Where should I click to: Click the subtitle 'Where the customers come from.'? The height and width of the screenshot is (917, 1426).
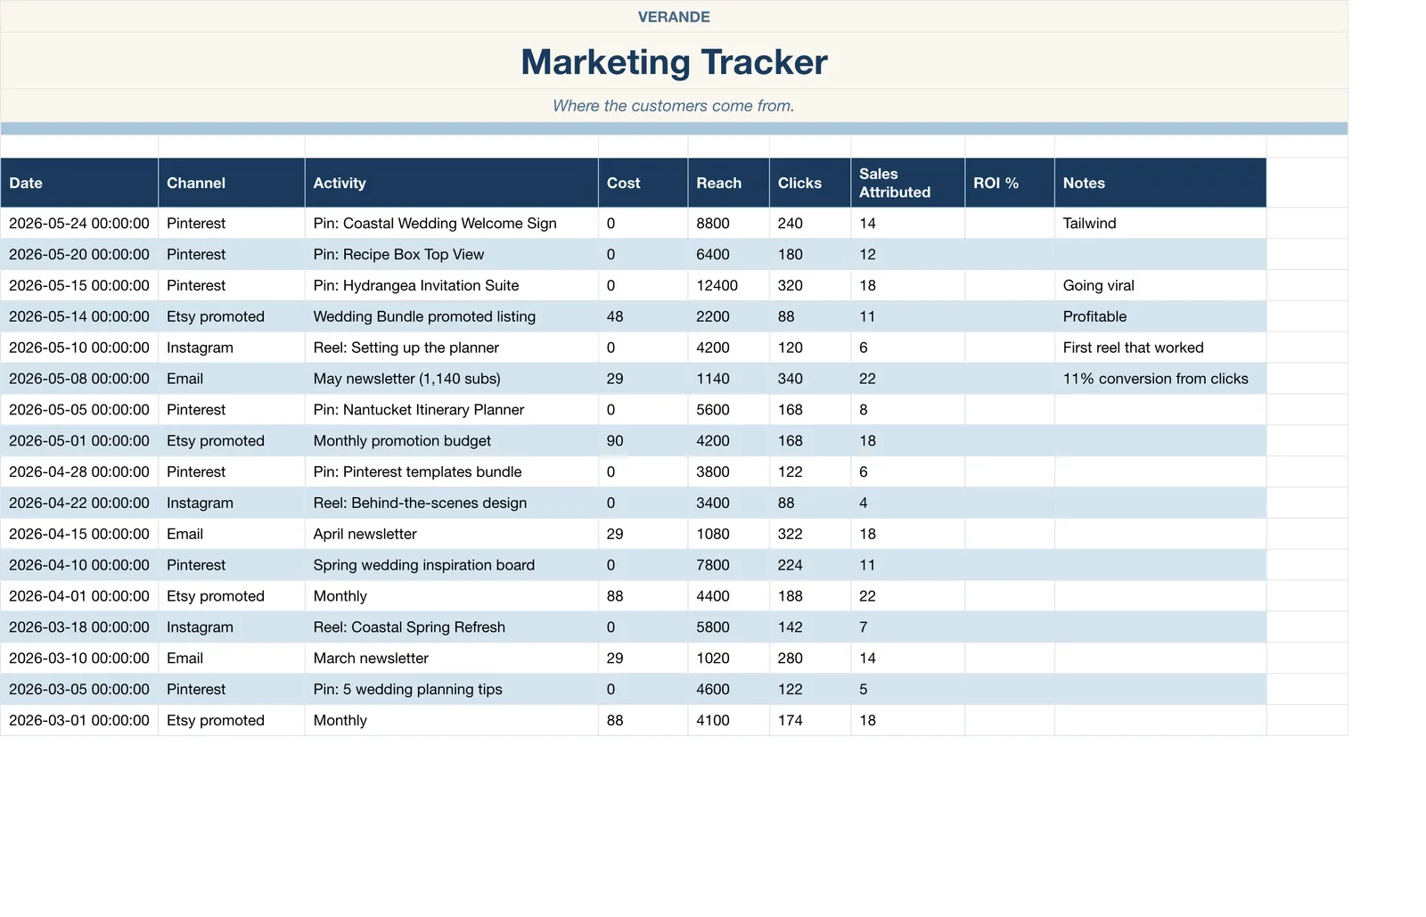(x=674, y=106)
